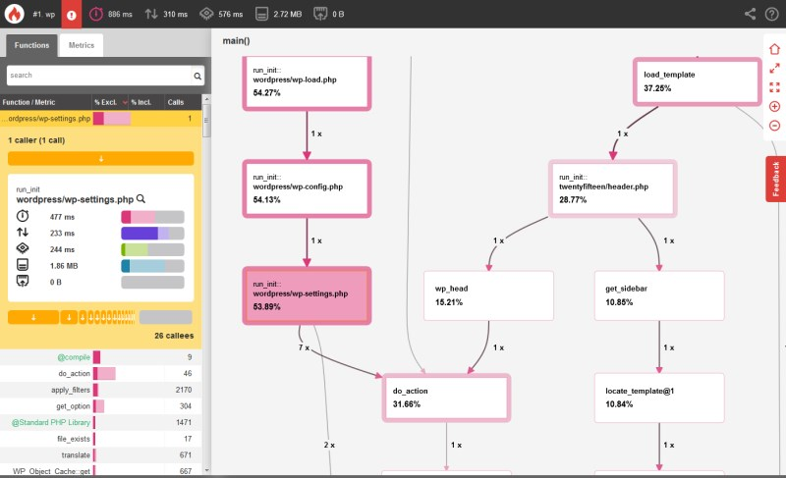
Task: Switch to the Functions tab
Action: [x=32, y=45]
